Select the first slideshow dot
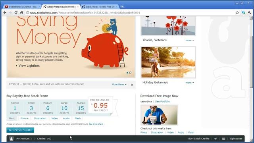 pyautogui.click(x=127, y=73)
